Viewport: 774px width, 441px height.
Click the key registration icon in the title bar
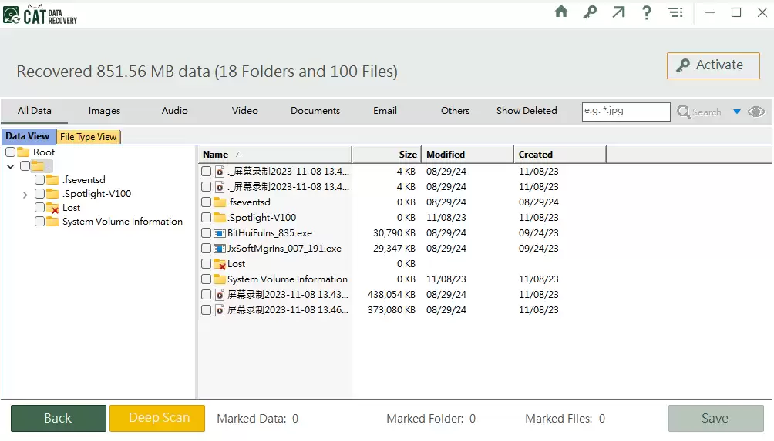click(590, 12)
